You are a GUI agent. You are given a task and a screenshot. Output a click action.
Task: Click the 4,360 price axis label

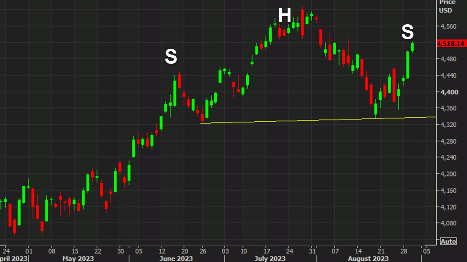click(448, 108)
